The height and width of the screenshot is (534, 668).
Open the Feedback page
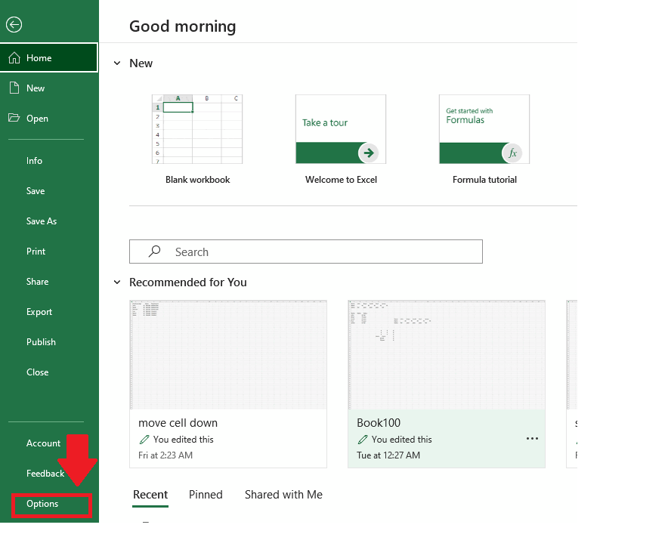pos(45,473)
